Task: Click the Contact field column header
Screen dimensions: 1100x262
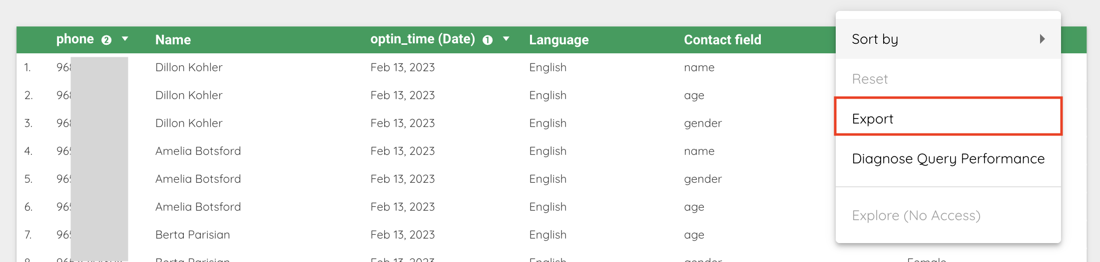Action: coord(722,40)
